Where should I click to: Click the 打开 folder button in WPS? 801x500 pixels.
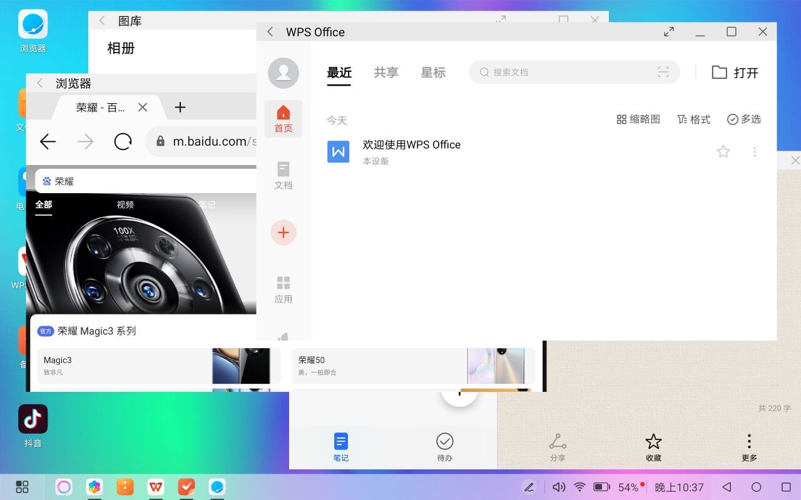735,72
